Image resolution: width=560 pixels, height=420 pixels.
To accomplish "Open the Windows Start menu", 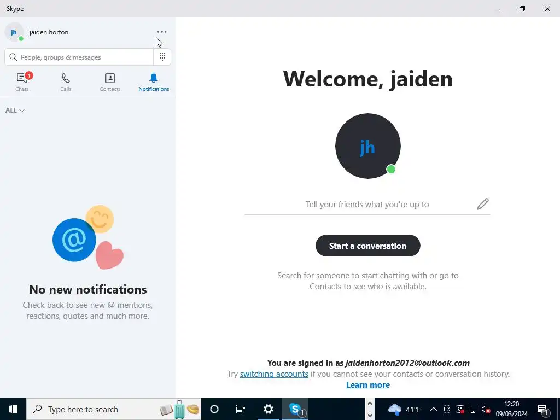I will click(x=13, y=409).
